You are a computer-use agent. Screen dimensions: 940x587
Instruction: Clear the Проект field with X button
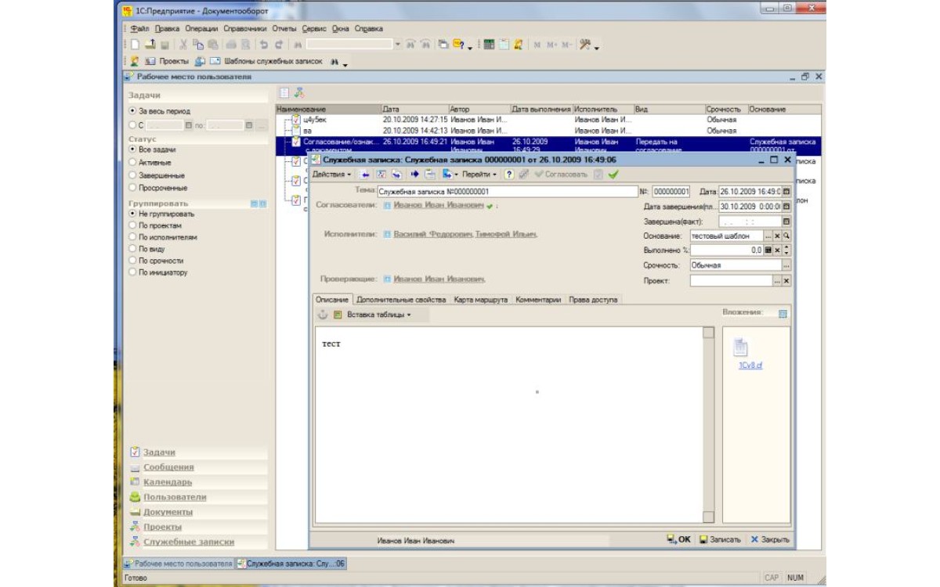[786, 280]
